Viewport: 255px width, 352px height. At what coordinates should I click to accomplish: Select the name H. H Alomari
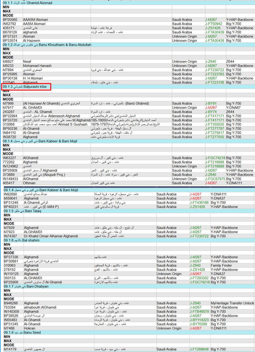(x=33, y=78)
